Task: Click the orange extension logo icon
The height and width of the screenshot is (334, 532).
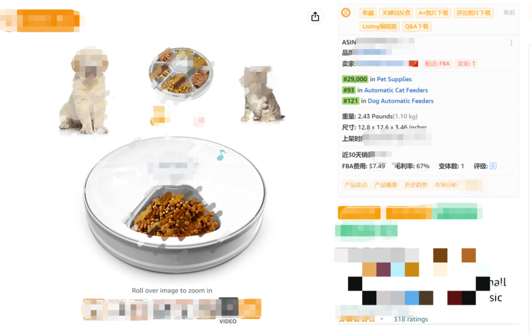Action: pyautogui.click(x=346, y=12)
